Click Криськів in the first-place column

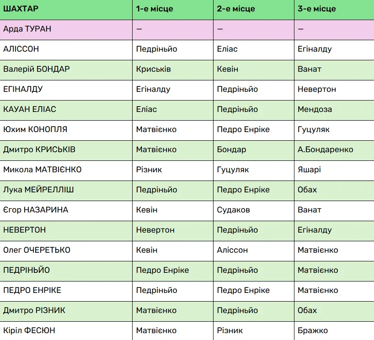coord(154,69)
